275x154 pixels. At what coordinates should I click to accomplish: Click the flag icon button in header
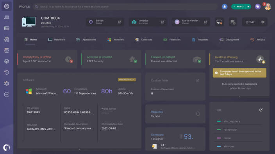pos(233,22)
